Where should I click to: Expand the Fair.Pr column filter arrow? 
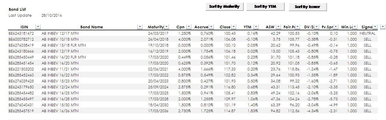click(298, 27)
